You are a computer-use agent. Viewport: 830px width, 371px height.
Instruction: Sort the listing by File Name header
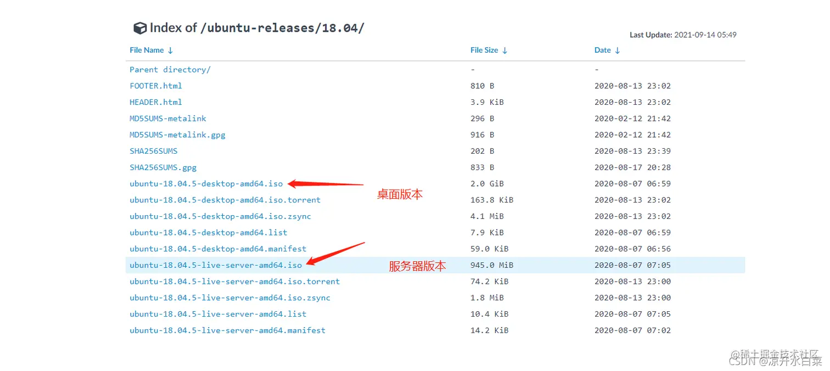(152, 50)
